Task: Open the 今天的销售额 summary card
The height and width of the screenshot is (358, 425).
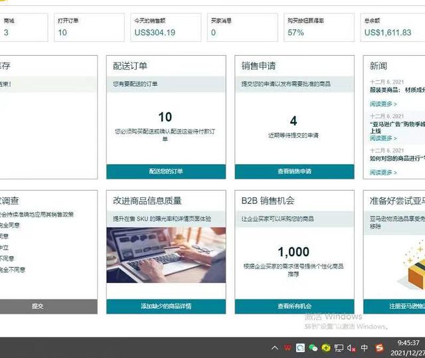Action: tap(163, 28)
